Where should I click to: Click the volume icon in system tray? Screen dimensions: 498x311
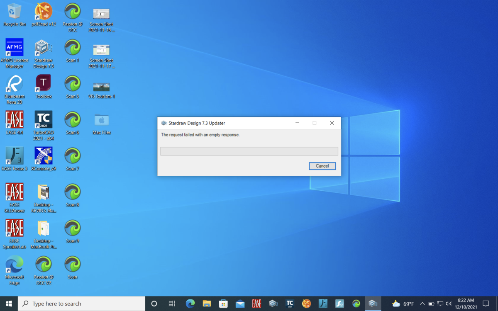tap(449, 304)
